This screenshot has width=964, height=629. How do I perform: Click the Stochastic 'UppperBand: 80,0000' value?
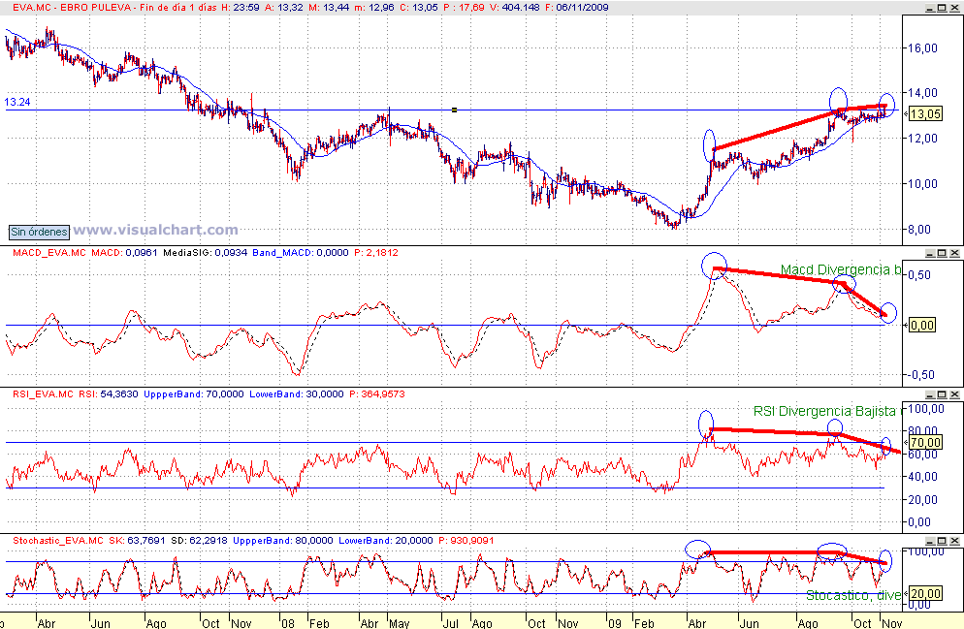pyautogui.click(x=283, y=541)
